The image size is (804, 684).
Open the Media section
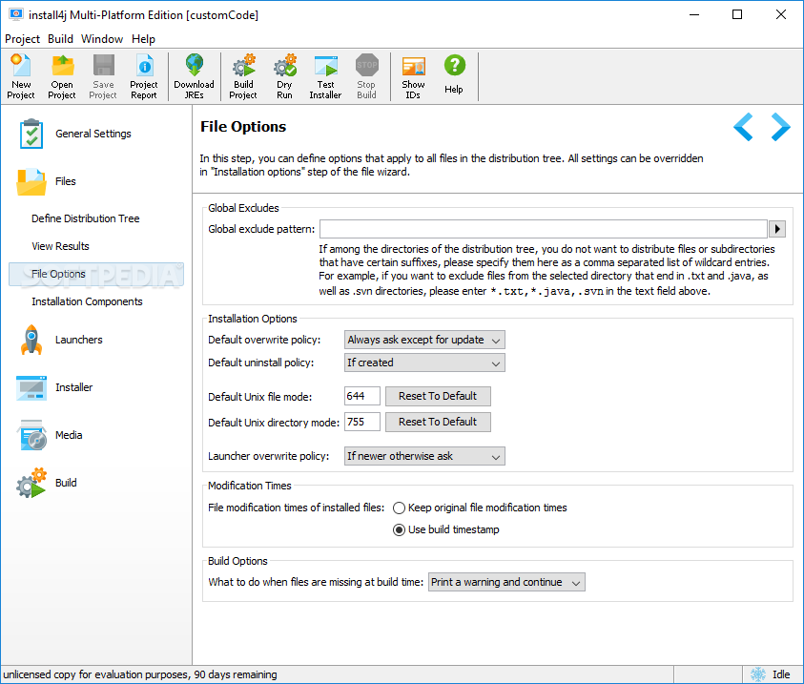click(50, 435)
